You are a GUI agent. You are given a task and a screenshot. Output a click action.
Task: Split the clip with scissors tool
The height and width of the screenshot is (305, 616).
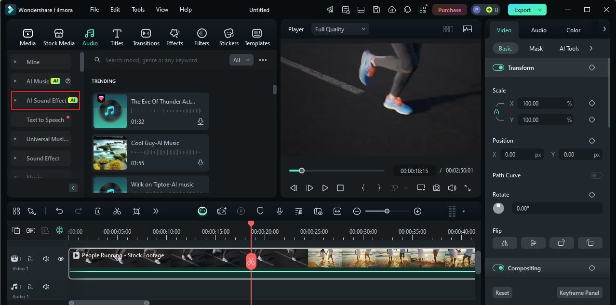coord(117,211)
